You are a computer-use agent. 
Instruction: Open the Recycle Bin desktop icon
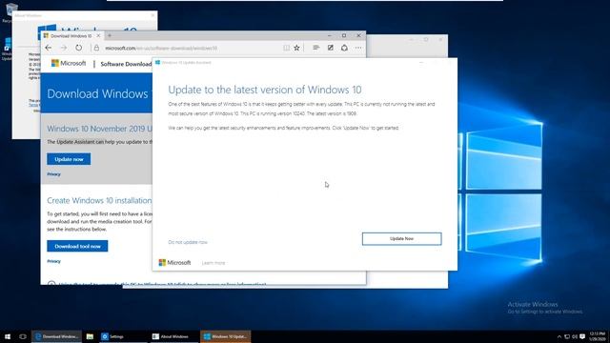pyautogui.click(x=10, y=11)
